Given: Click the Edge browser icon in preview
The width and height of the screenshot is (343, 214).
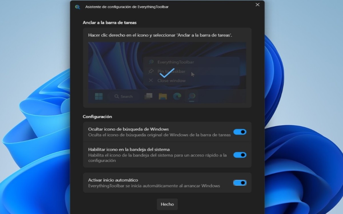Looking at the screenshot, I should [177, 96].
